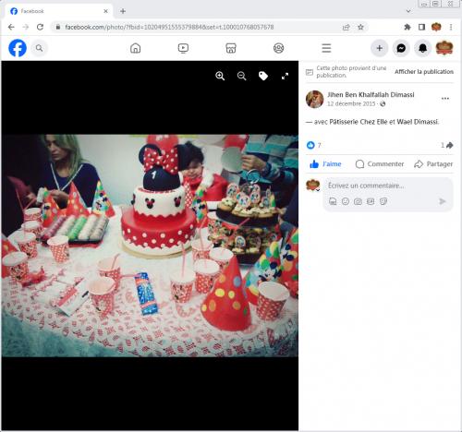Open the post options three-dots menu
The height and width of the screenshot is (432, 462).
pos(445,99)
